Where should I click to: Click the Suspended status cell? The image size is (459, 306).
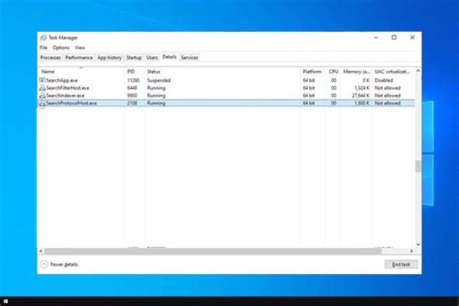point(159,80)
